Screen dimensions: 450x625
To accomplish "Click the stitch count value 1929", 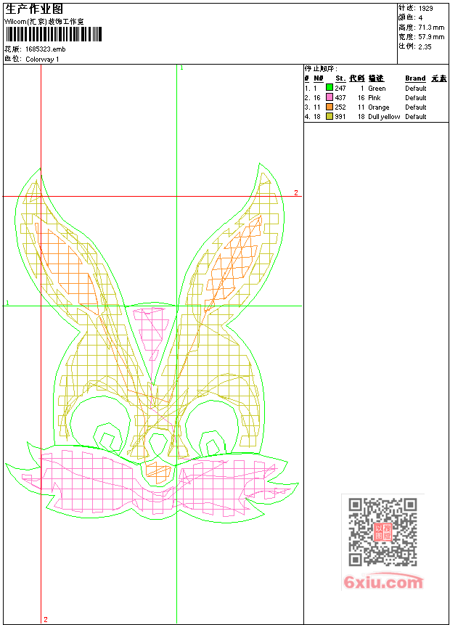I will click(x=426, y=9).
